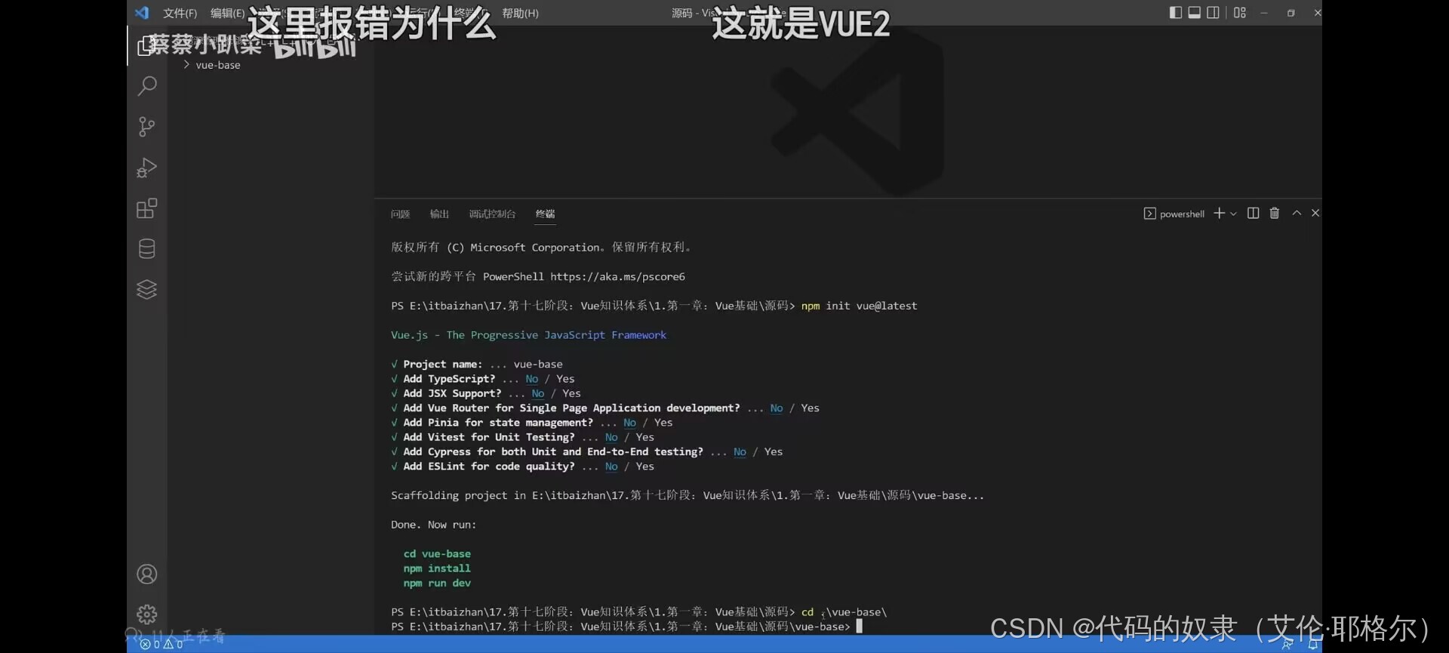
Task: Click the 'Add JSX Support?' prompt line
Action: 485,393
